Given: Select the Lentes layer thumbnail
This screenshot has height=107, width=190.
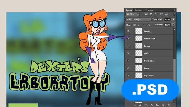Looking at the screenshot, I should point(139,31).
